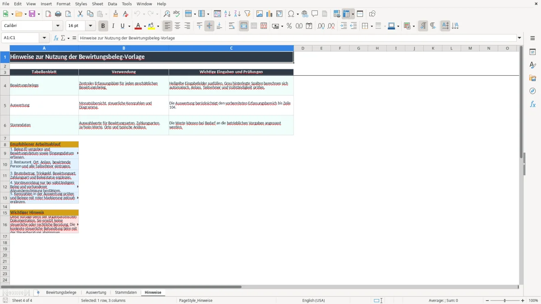Click the Copy icon
The width and height of the screenshot is (541, 304).
click(90, 14)
